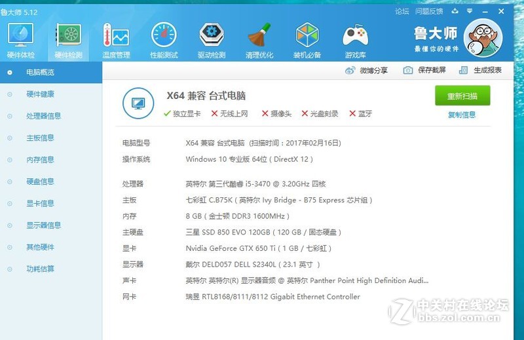Select 硬件健康 in sidebar
This screenshot has height=340, width=524.
(x=51, y=94)
